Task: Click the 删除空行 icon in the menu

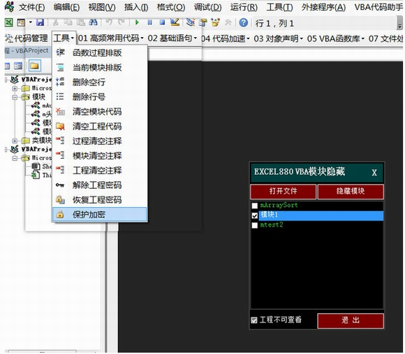Action: click(x=60, y=82)
